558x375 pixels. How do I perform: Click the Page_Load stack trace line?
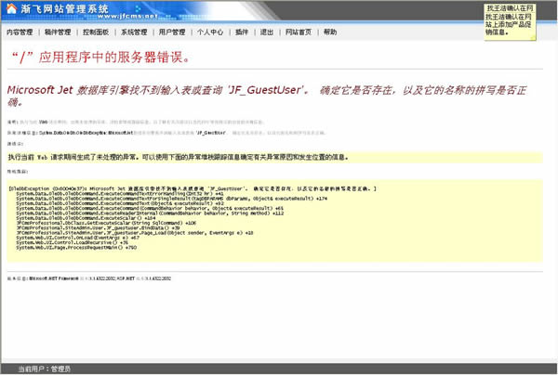(x=135, y=233)
